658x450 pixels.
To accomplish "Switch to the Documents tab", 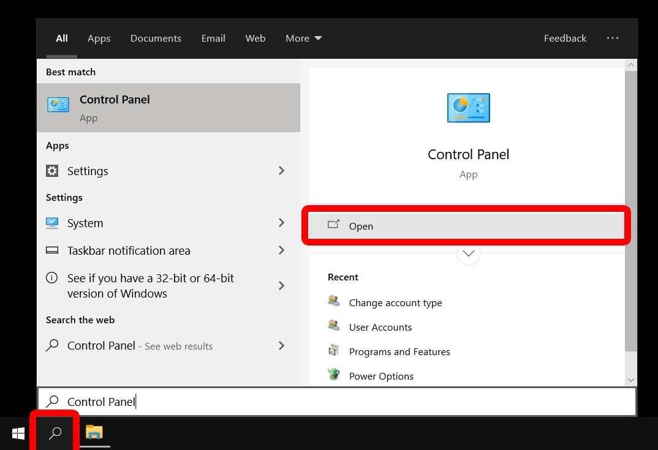I will pyautogui.click(x=156, y=38).
